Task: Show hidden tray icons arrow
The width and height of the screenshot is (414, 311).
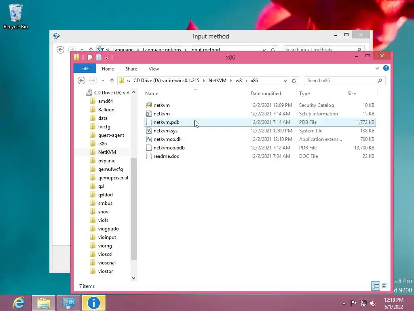Action: 344,303
